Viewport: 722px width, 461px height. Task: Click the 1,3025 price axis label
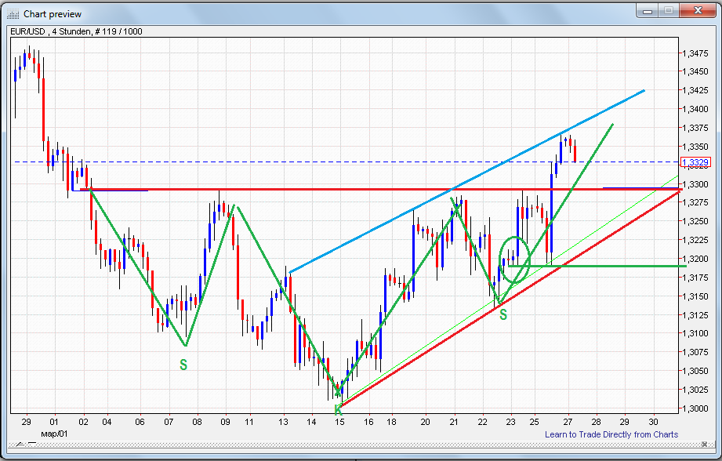(695, 390)
